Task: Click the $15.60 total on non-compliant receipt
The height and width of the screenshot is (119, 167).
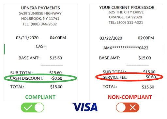Action: pos(148,87)
